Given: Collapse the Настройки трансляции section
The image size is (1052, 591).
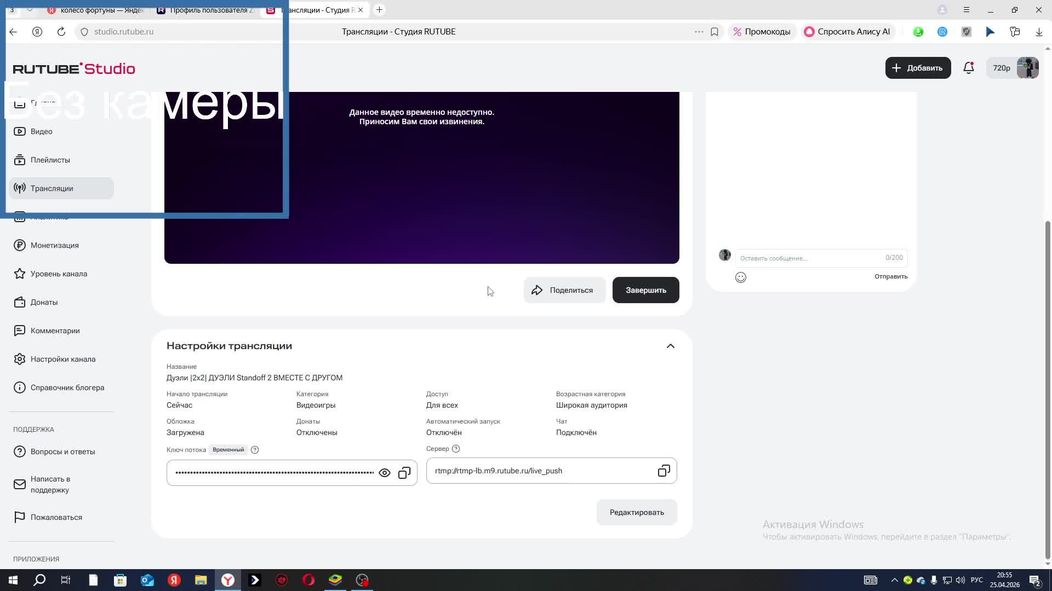Looking at the screenshot, I should click(671, 346).
